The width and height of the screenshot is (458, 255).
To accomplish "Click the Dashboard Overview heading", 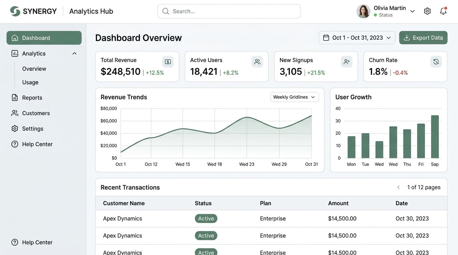I will pos(138,38).
